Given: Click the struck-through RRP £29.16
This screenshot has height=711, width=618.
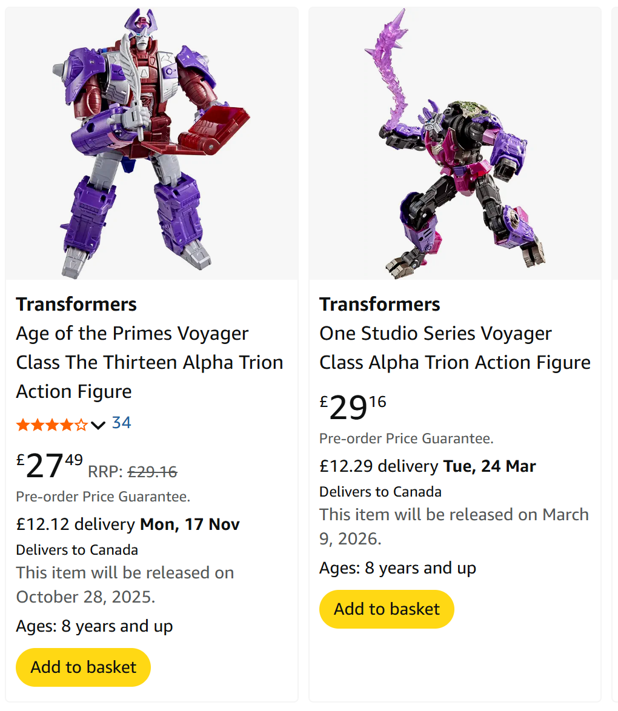Looking at the screenshot, I should (153, 471).
